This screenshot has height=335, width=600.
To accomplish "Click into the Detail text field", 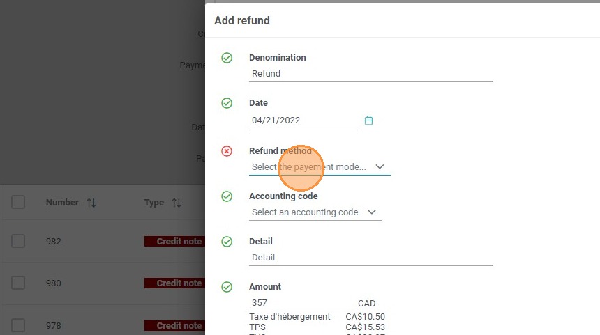I will 370,258.
